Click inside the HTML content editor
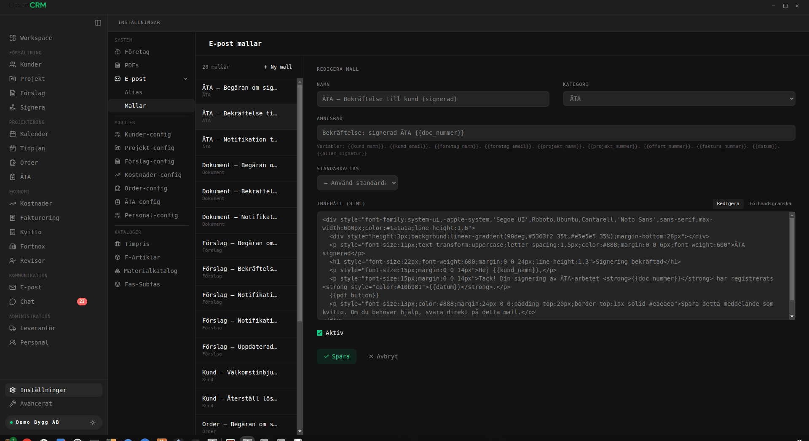Screen dimensions: 809x441 coord(553,266)
